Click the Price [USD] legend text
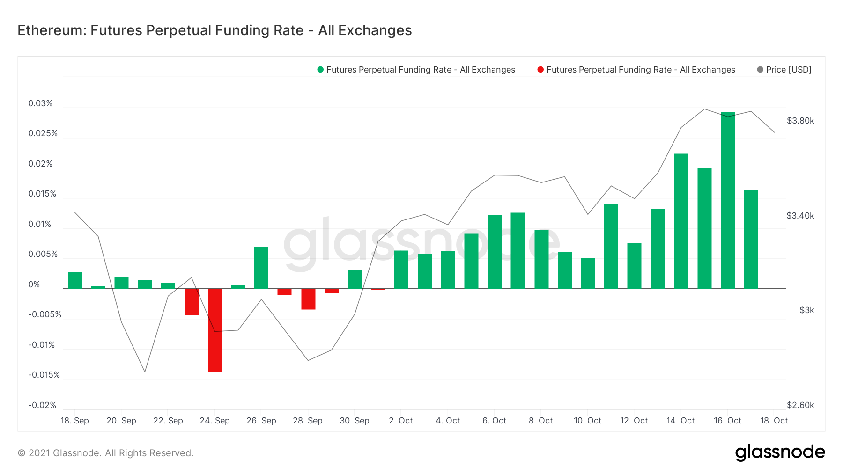This screenshot has width=843, height=474. [x=789, y=70]
